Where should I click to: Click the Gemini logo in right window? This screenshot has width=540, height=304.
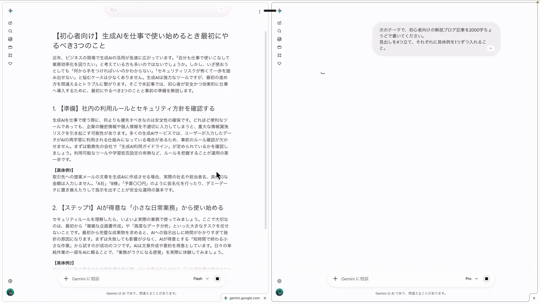(x=280, y=11)
